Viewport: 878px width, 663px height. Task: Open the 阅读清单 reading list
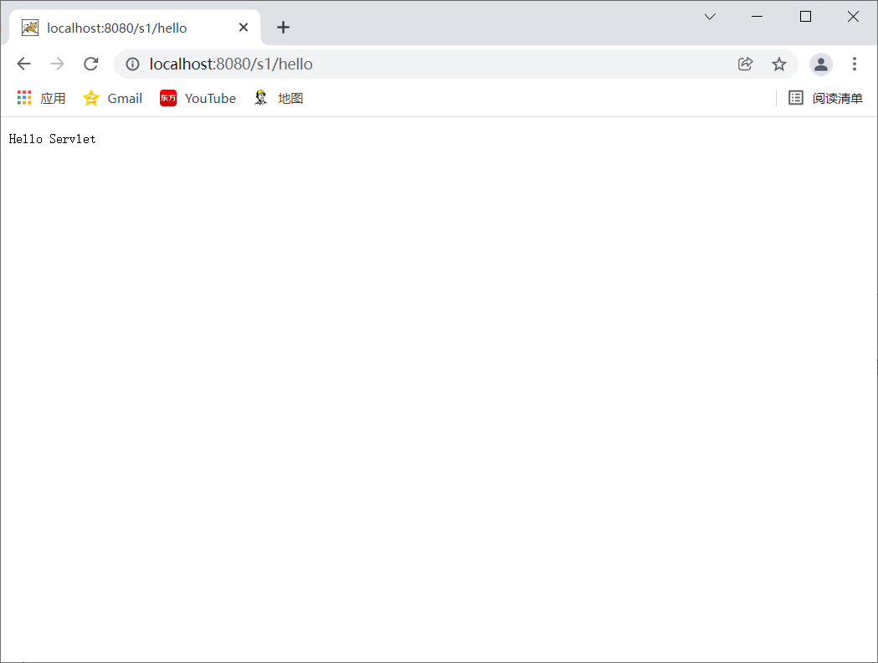825,99
